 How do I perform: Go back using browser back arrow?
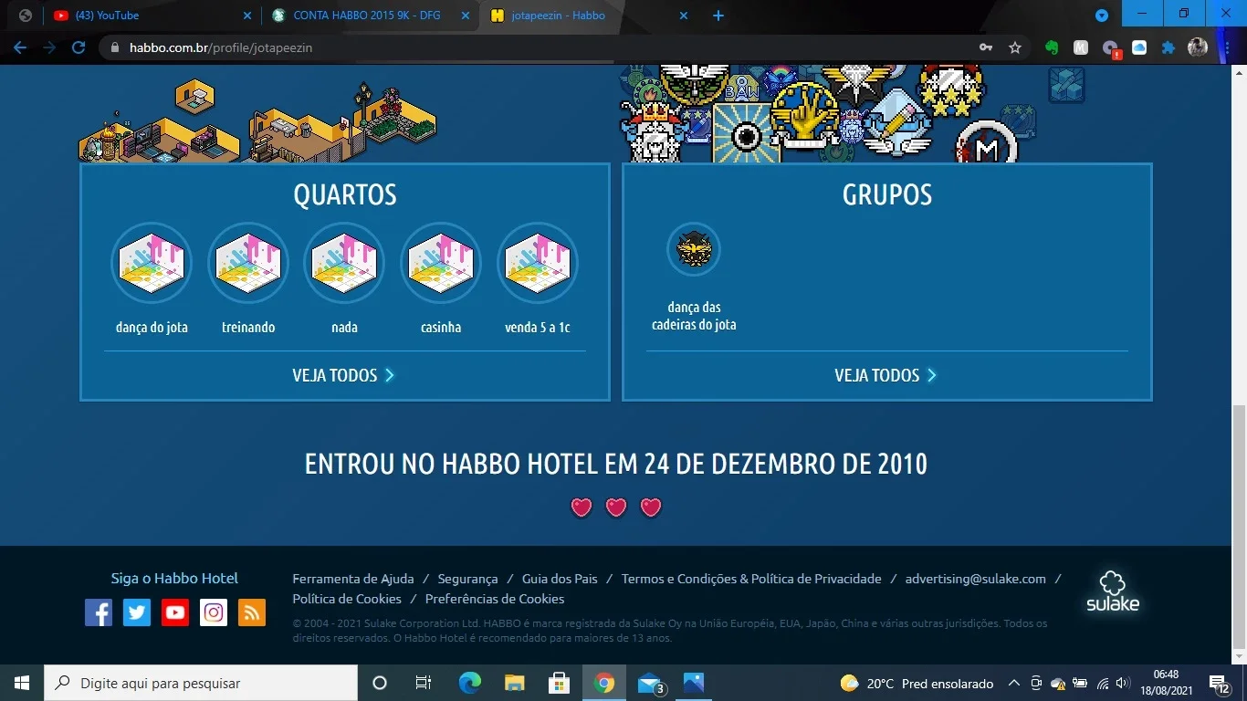coord(20,47)
